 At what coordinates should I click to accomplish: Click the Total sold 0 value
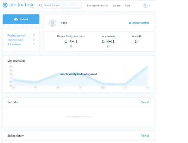pos(136,42)
